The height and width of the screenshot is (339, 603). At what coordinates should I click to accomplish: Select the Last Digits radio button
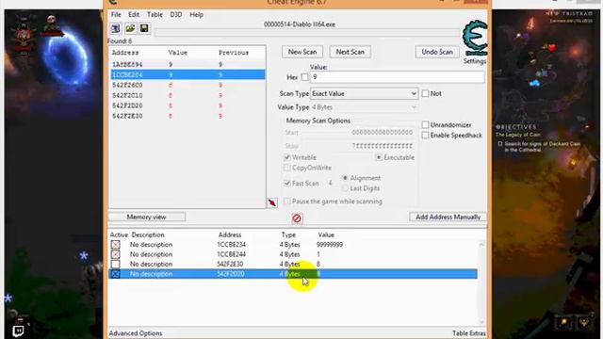345,188
